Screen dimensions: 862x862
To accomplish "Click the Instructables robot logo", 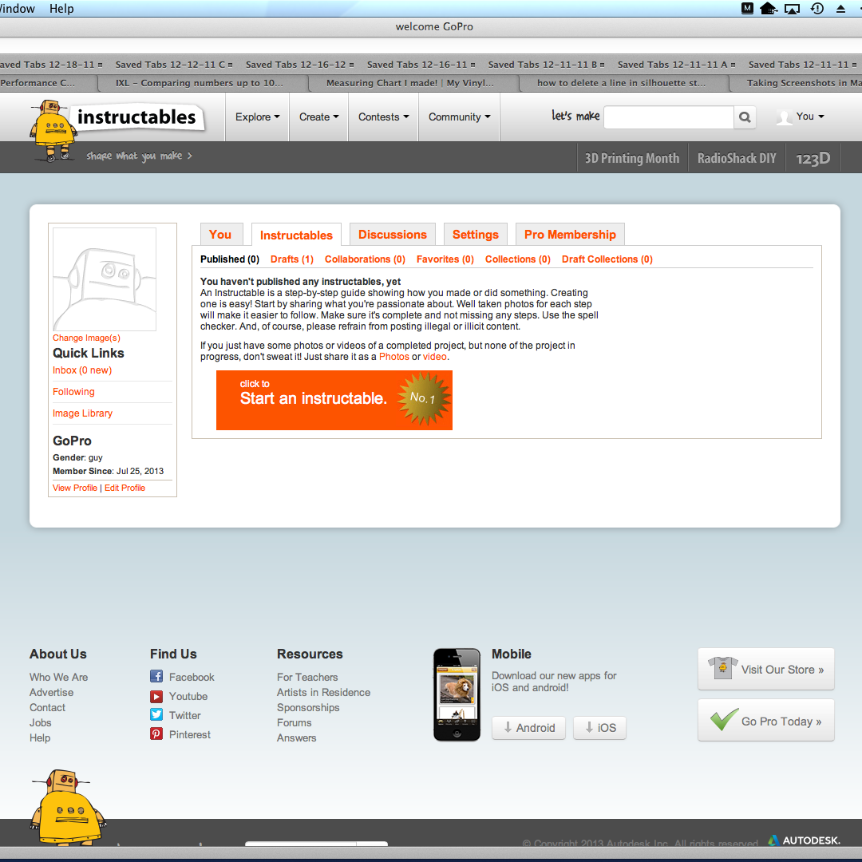I will pos(56,128).
